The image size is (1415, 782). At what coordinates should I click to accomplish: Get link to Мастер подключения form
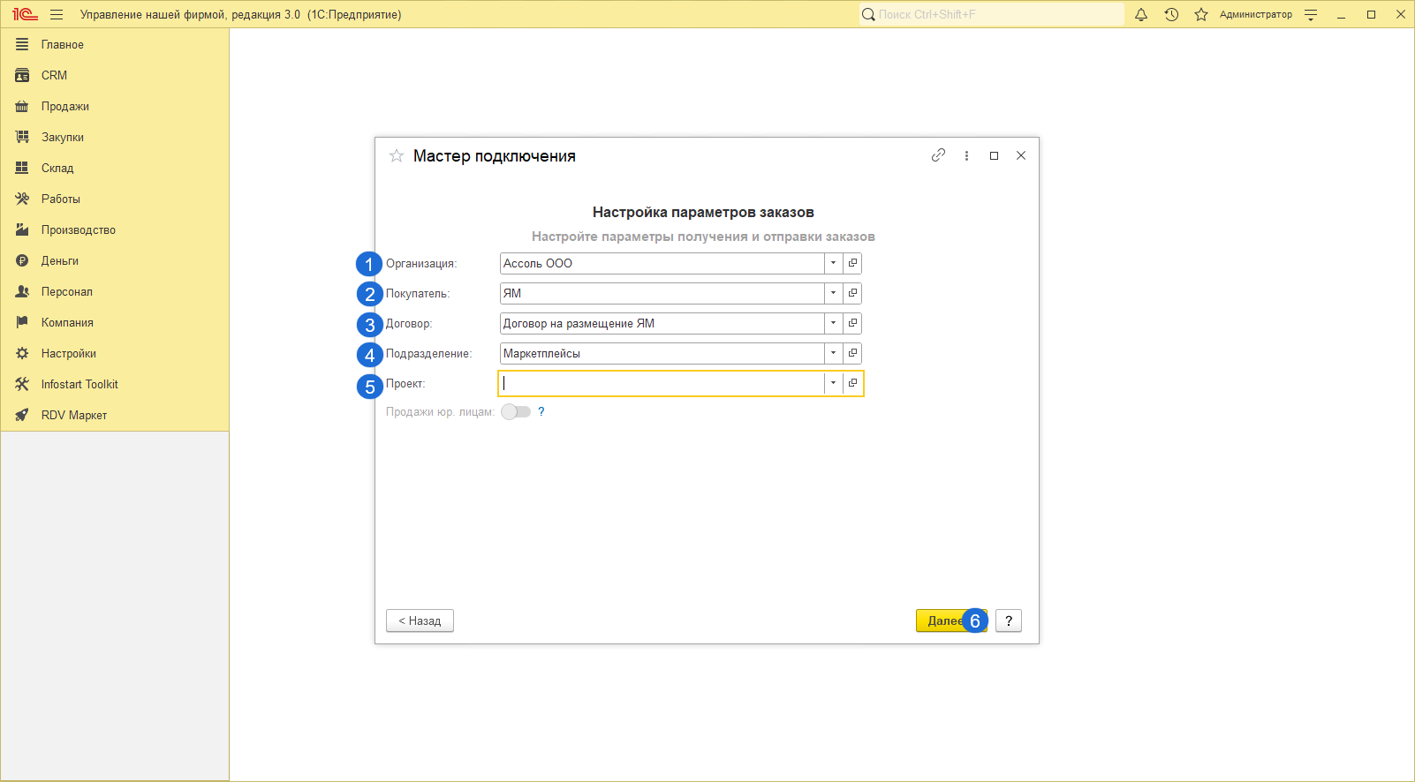pos(938,155)
